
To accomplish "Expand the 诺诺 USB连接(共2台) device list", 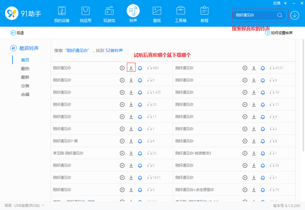I will coord(24,206).
